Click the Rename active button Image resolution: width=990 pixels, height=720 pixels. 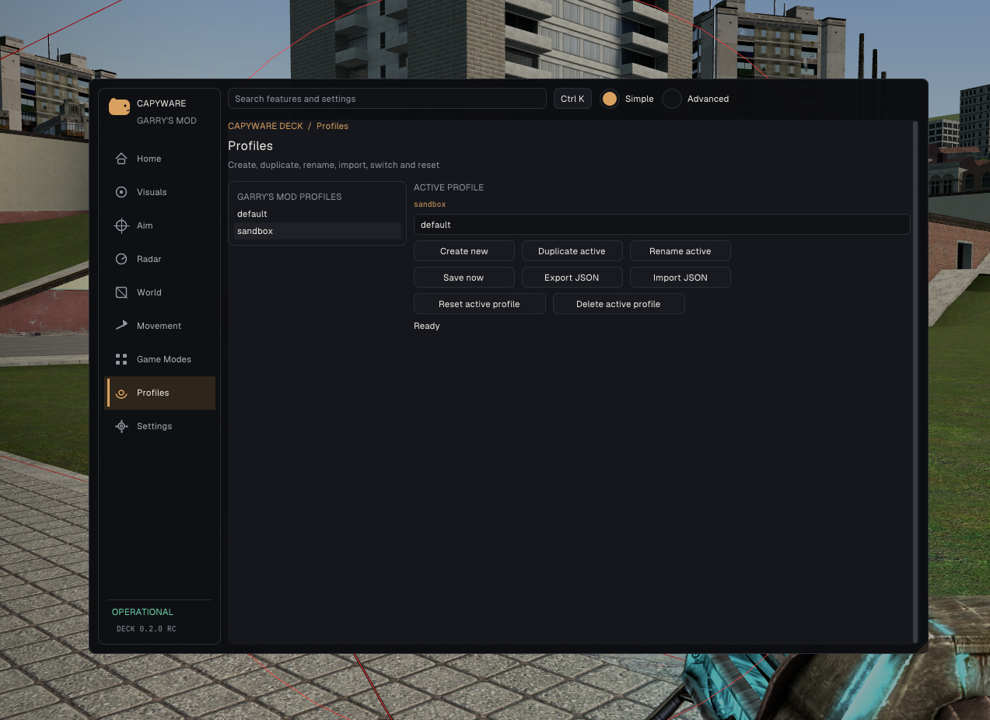point(680,251)
